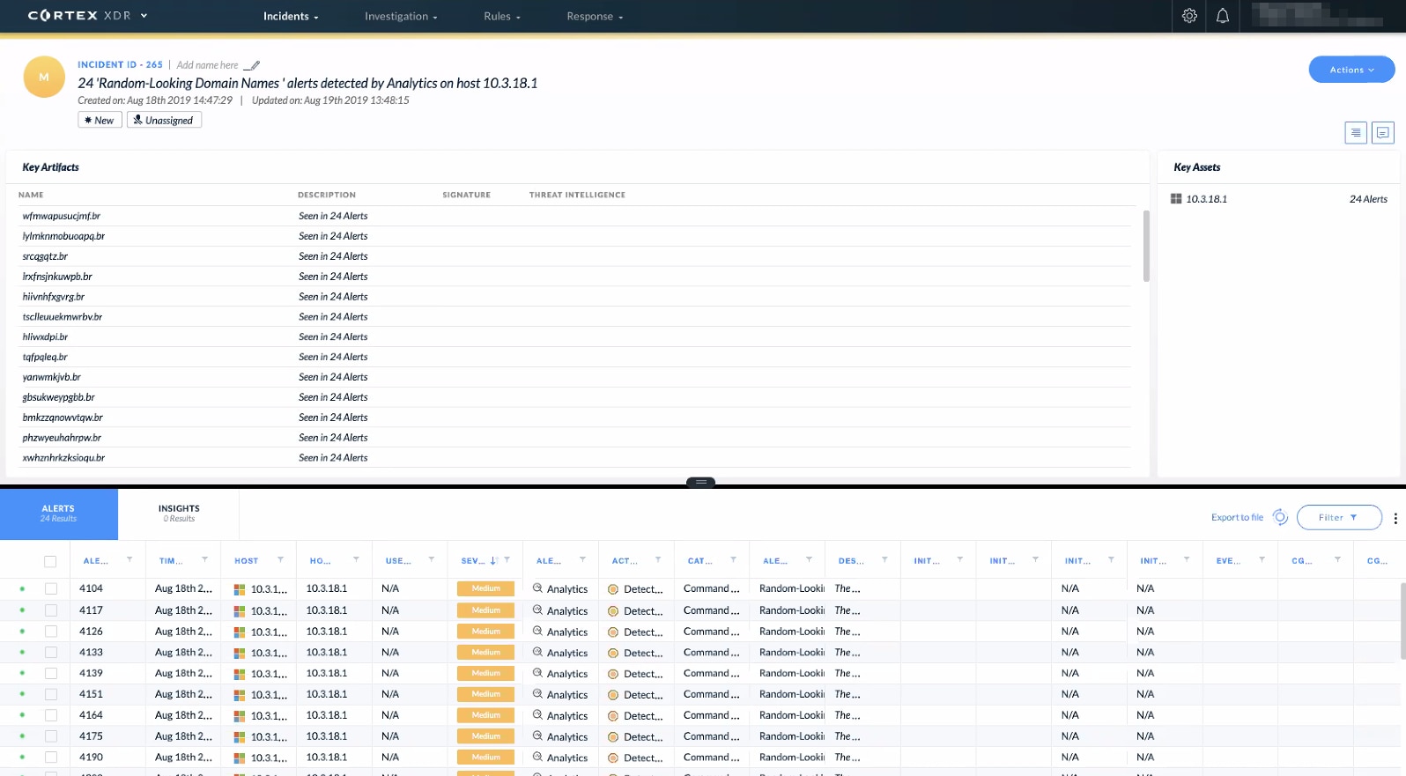This screenshot has height=776, width=1406.
Task: Open the Filter dropdown for alerts table
Action: click(x=1338, y=518)
